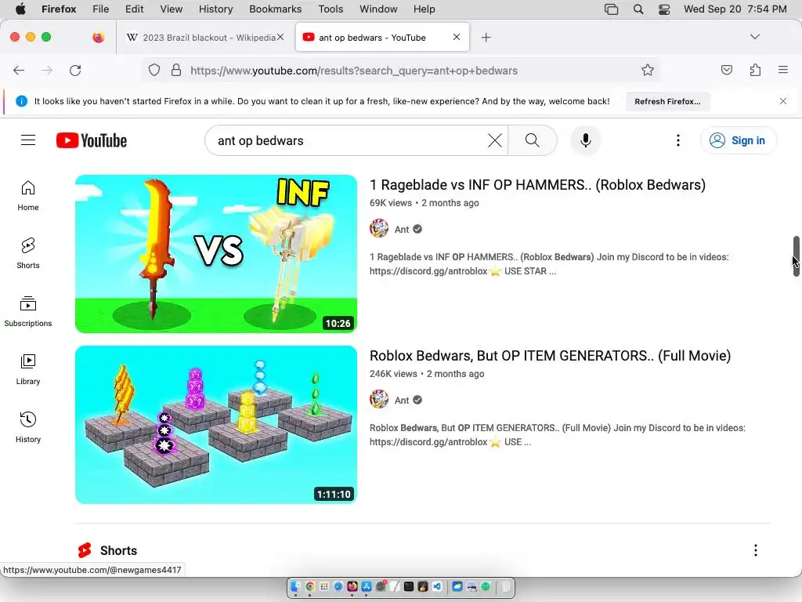The height and width of the screenshot is (602, 802).
Task: Open the YouTube guide hamburger menu
Action: (28, 140)
